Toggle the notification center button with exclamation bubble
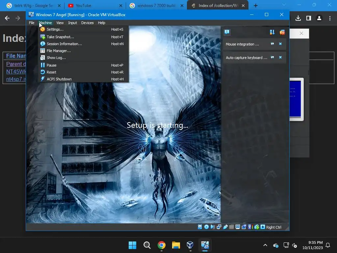Image resolution: width=337 pixels, height=253 pixels. pyautogui.click(x=227, y=32)
